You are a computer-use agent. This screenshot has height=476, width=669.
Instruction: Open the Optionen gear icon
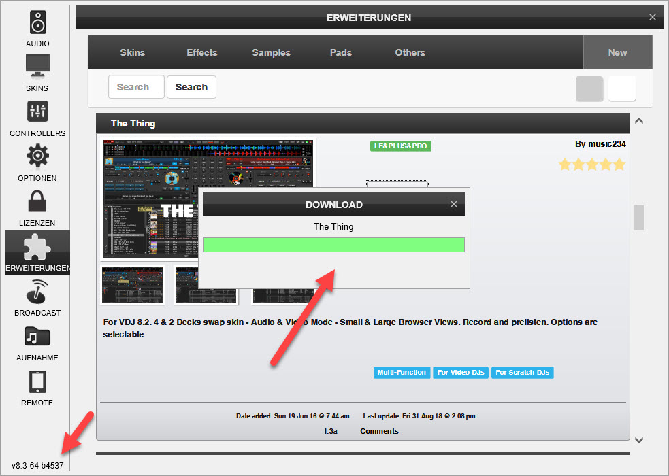coord(37,156)
